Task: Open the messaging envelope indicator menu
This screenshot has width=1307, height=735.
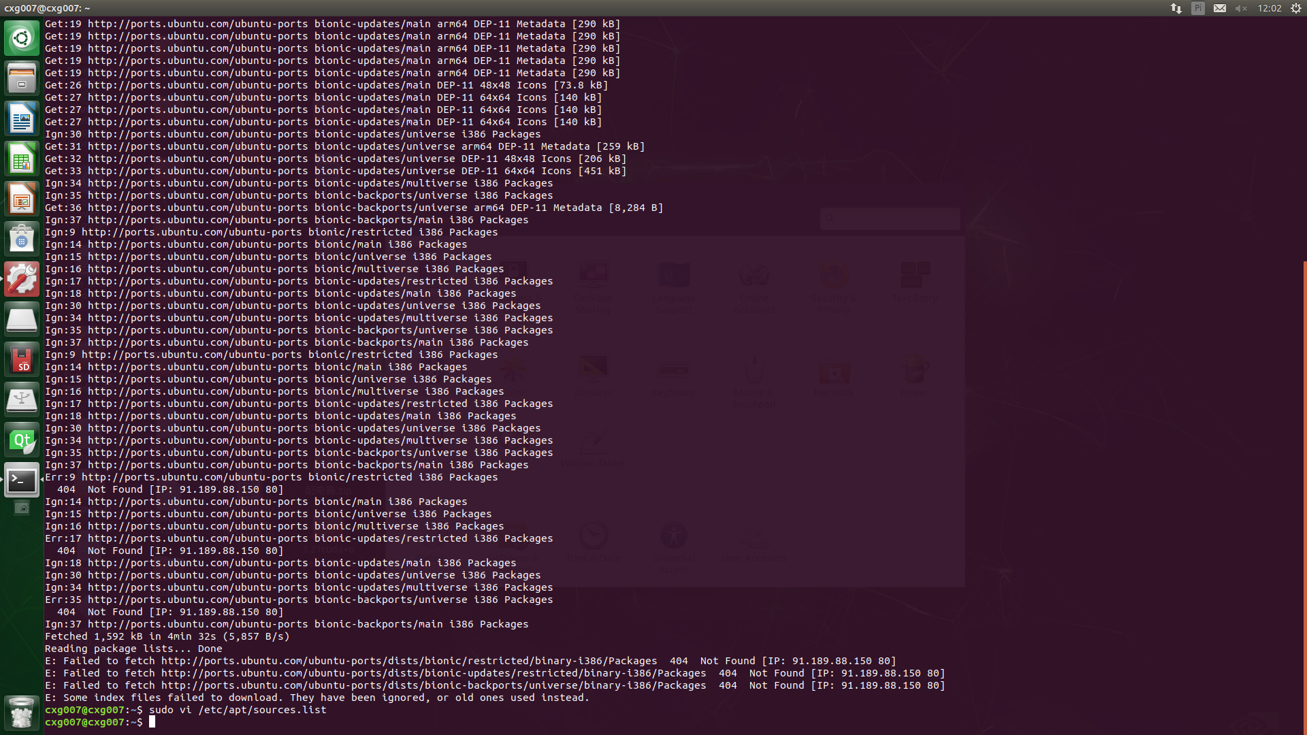Action: [x=1220, y=8]
